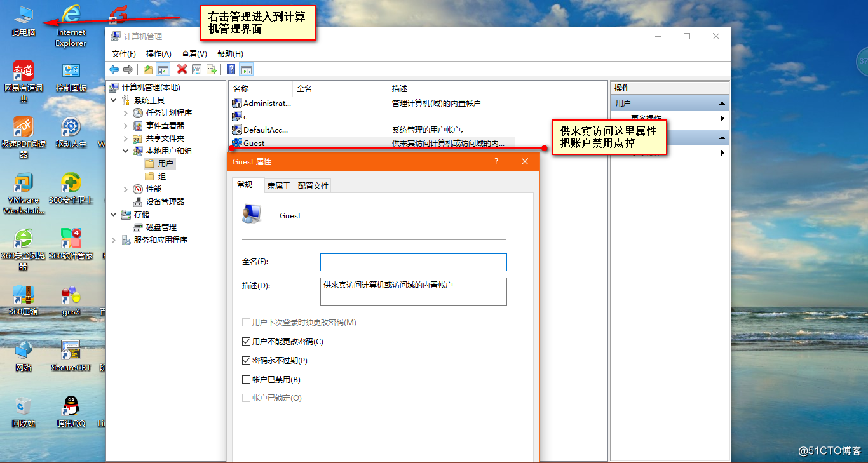Open 360安全卫士 desktop icon
The height and width of the screenshot is (463, 868).
point(71,189)
